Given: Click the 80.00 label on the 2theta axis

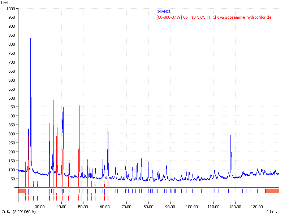Looking at the screenshot, I should pyautogui.click(x=148, y=207).
